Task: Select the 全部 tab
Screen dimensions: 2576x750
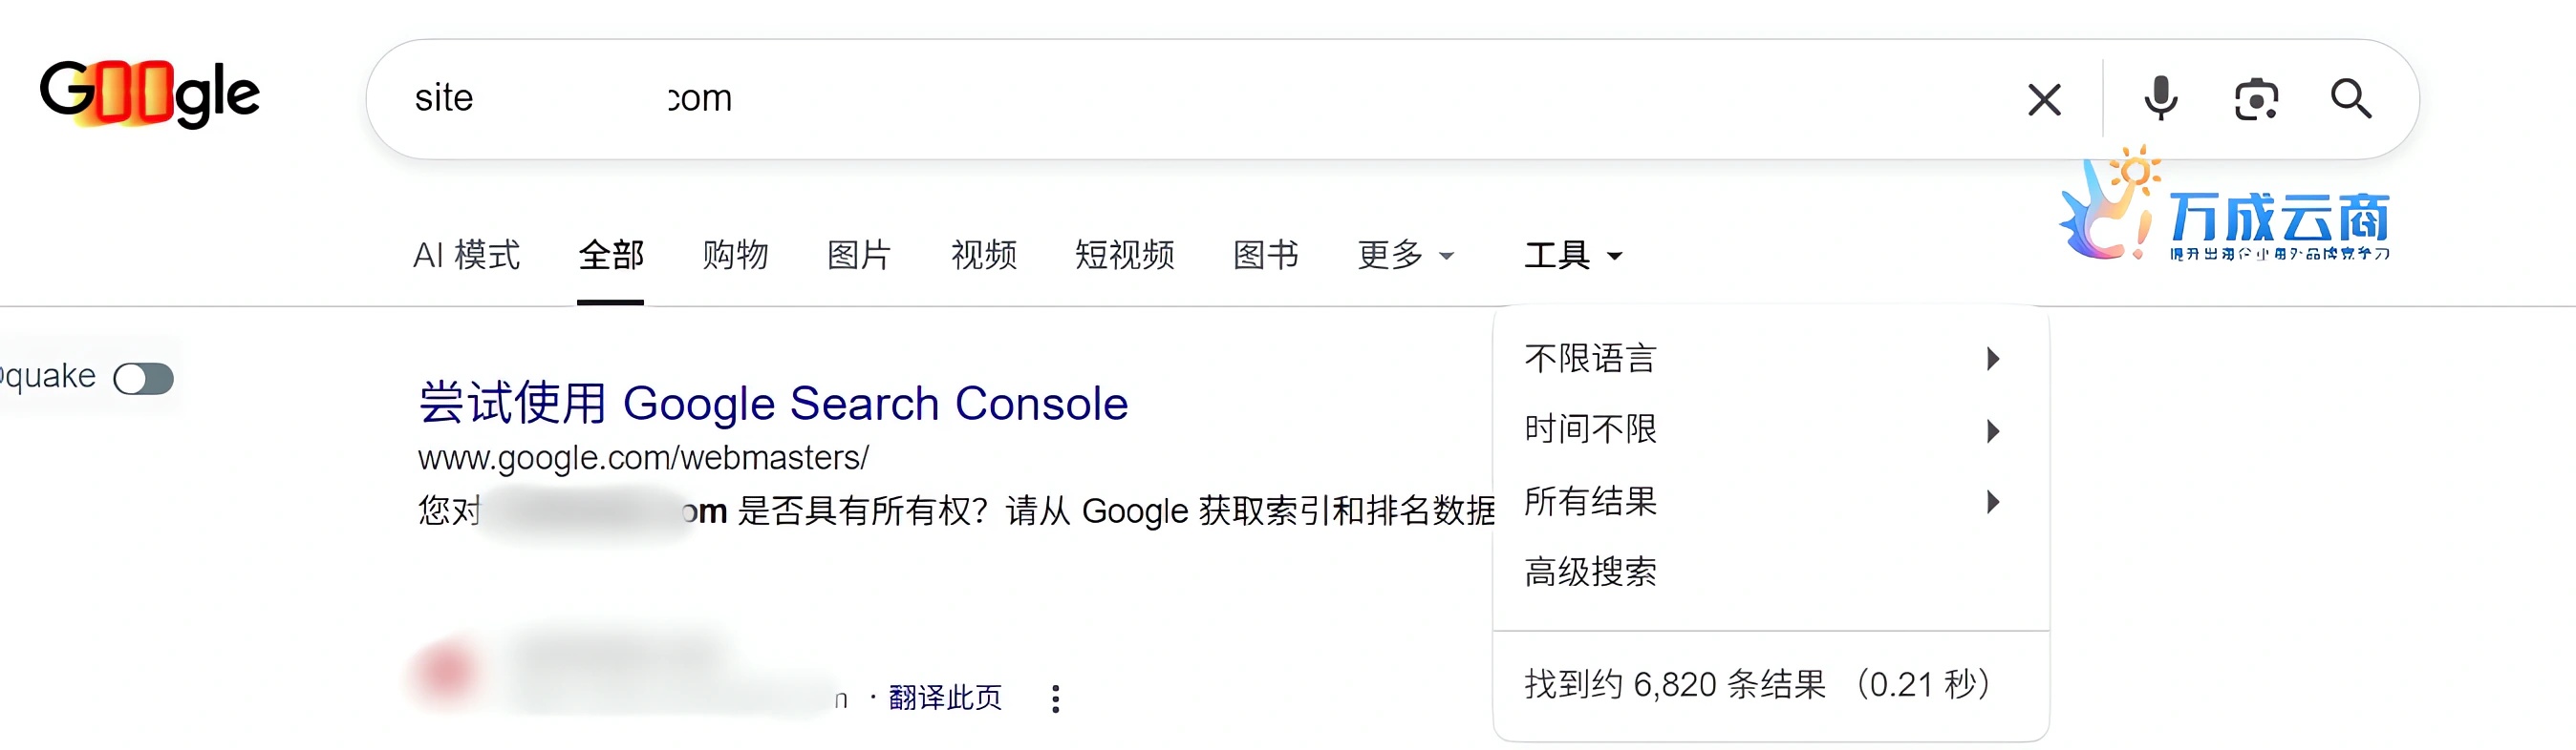Action: click(611, 255)
